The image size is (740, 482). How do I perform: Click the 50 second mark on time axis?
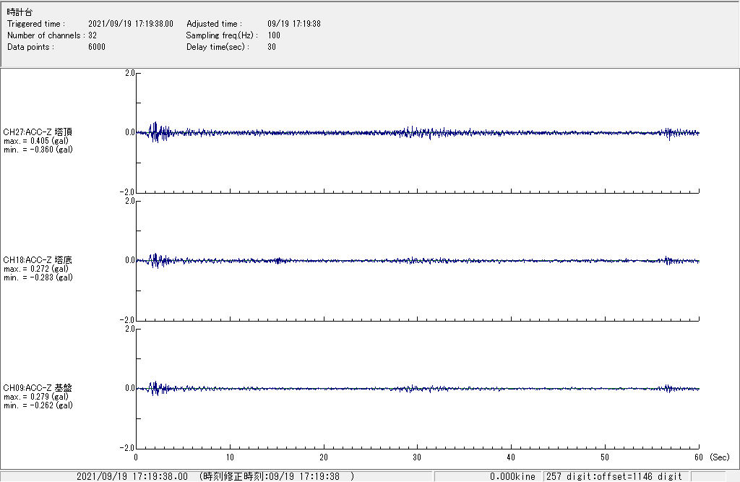tap(605, 458)
